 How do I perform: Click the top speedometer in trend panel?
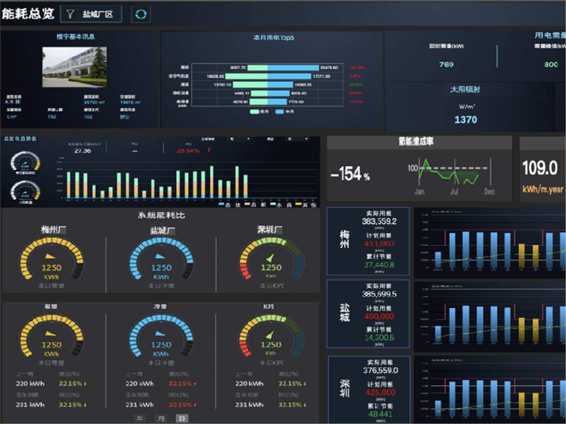(25, 163)
